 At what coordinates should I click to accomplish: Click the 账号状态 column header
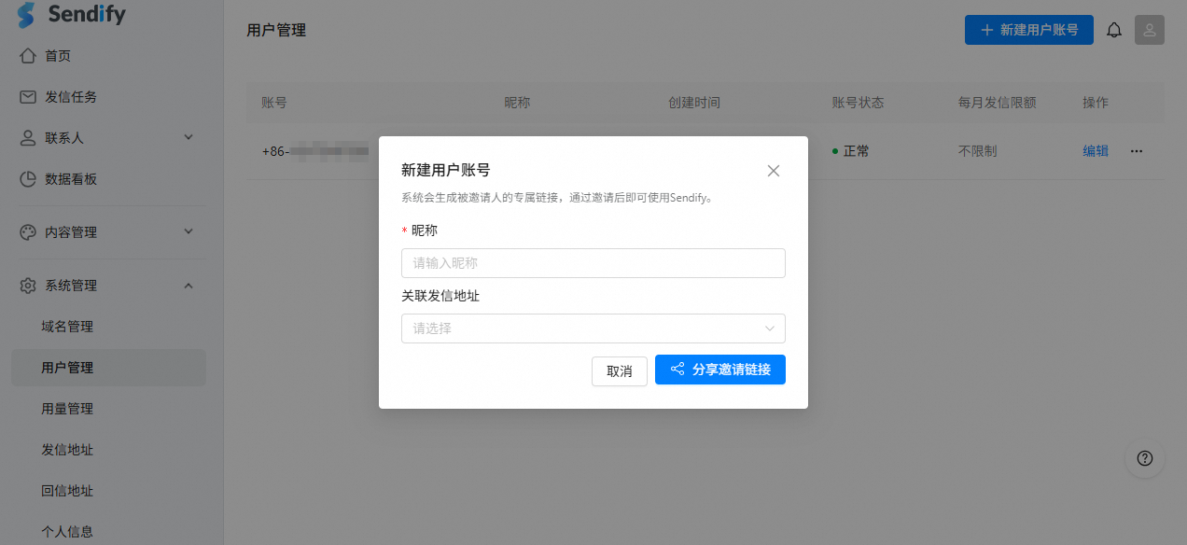pyautogui.click(x=858, y=103)
